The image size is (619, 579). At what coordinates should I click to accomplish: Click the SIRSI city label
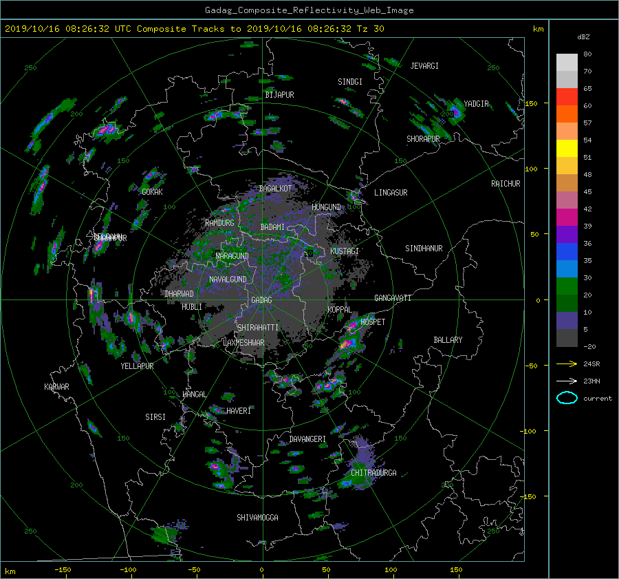155,417
